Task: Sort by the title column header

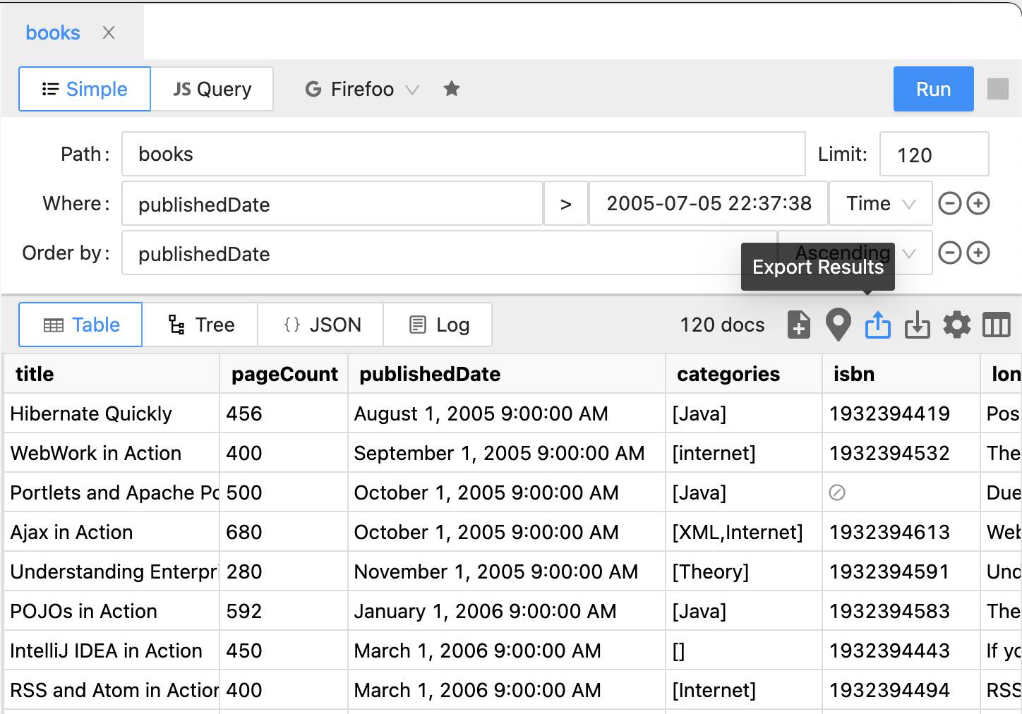Action: [x=112, y=374]
